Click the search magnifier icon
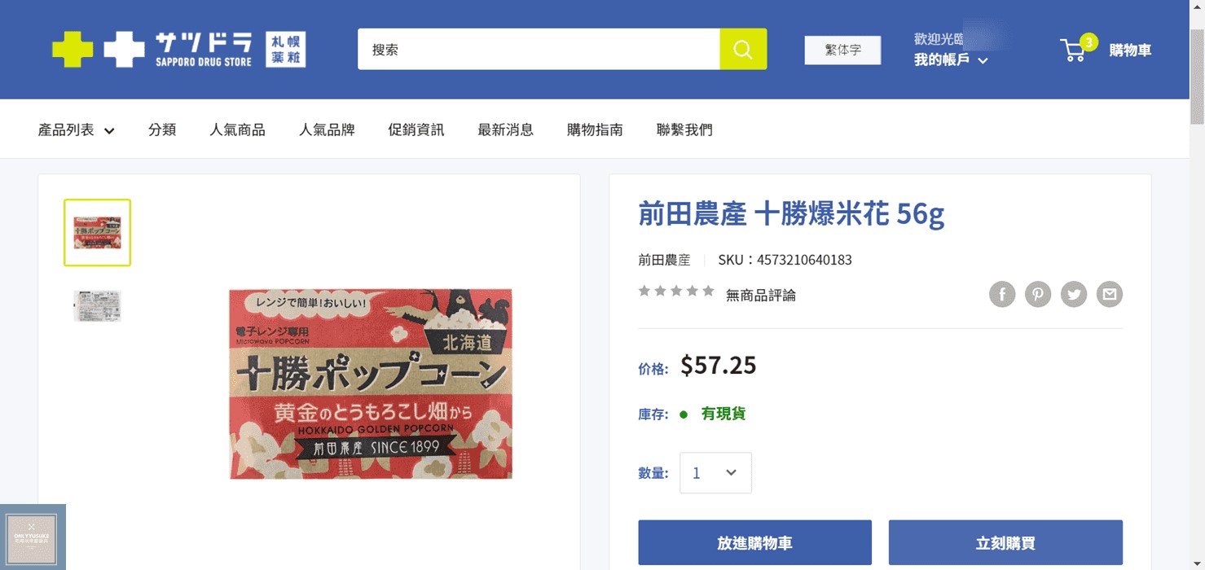 742,49
